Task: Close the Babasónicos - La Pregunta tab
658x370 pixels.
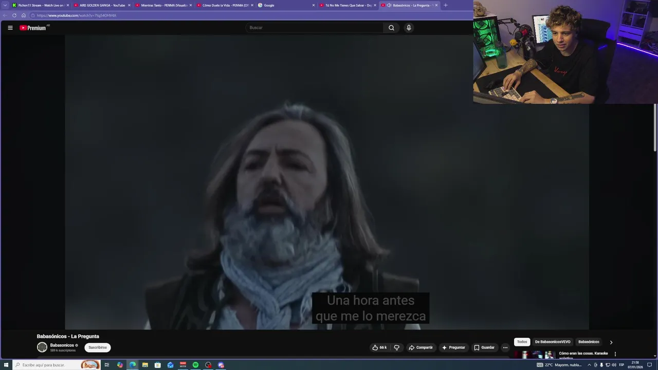Action: [436, 5]
